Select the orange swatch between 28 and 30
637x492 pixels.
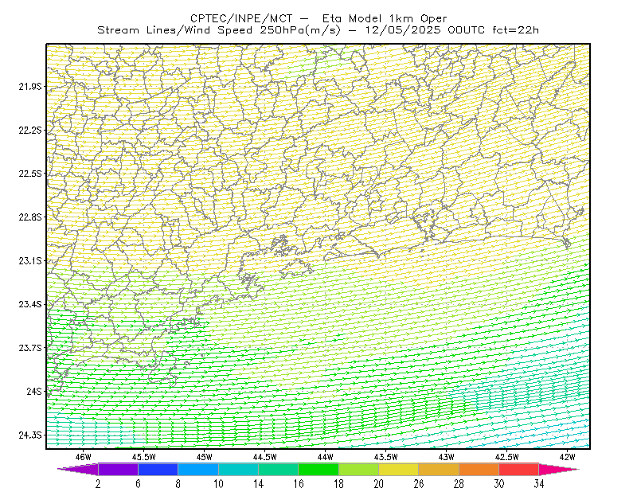click(479, 469)
